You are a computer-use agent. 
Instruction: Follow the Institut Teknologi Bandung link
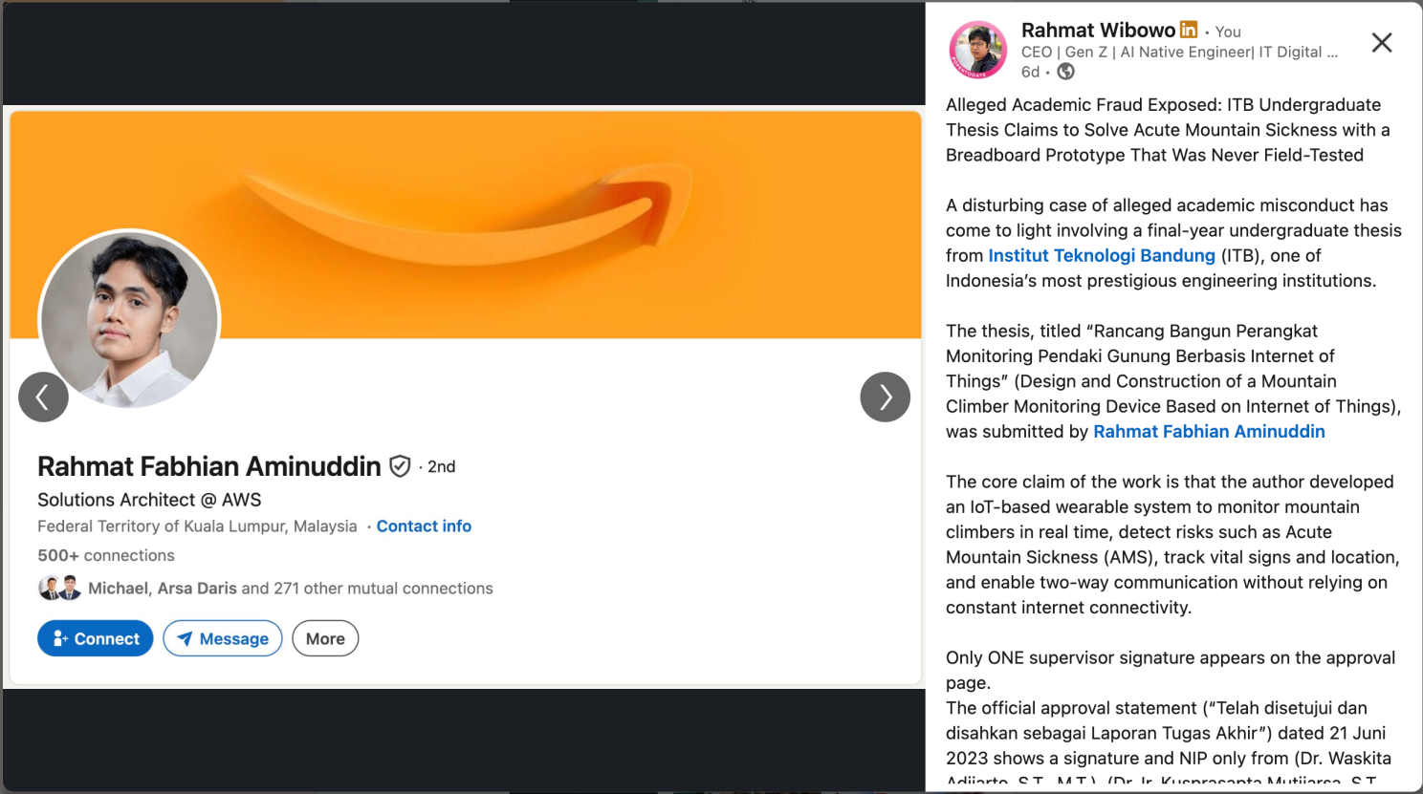(1102, 255)
